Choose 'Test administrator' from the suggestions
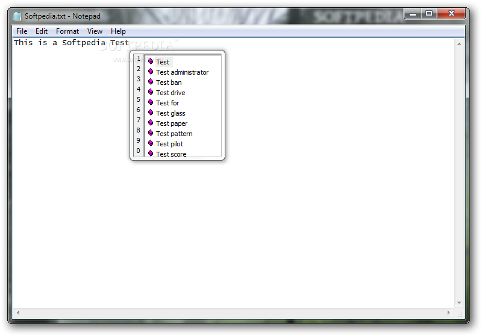 (x=183, y=72)
